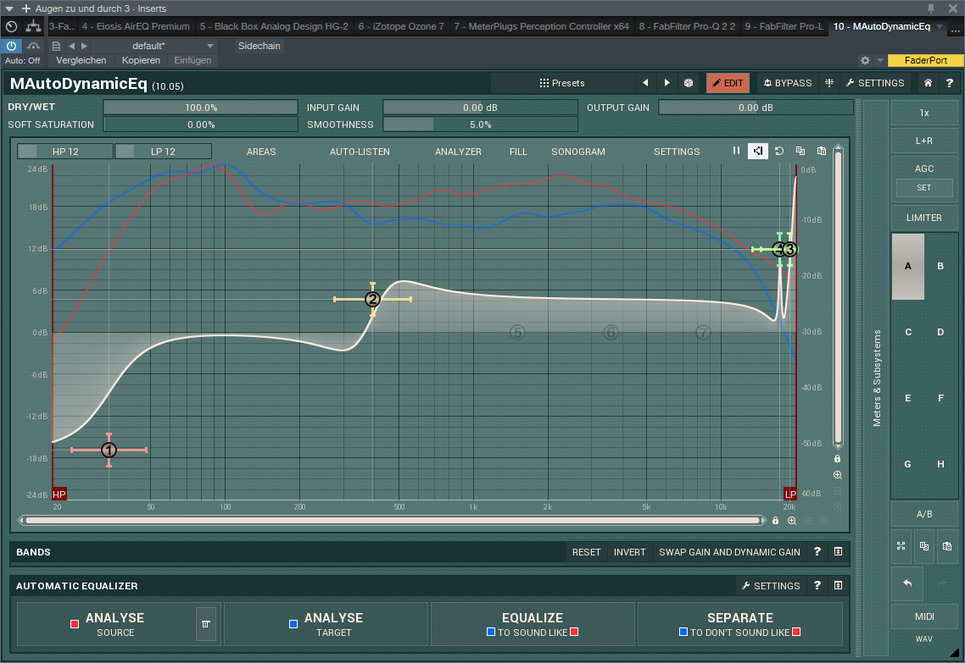Toggle the EDIT mode button

(x=728, y=83)
